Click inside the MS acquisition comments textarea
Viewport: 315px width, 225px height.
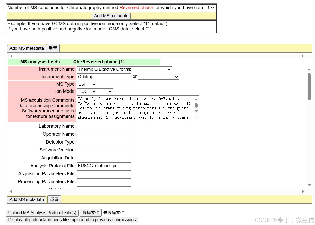pyautogui.click(x=135, y=108)
